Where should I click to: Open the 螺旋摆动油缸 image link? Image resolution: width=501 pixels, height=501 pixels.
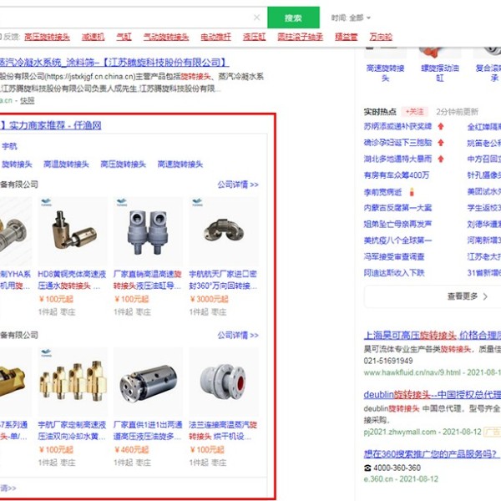click(x=440, y=73)
